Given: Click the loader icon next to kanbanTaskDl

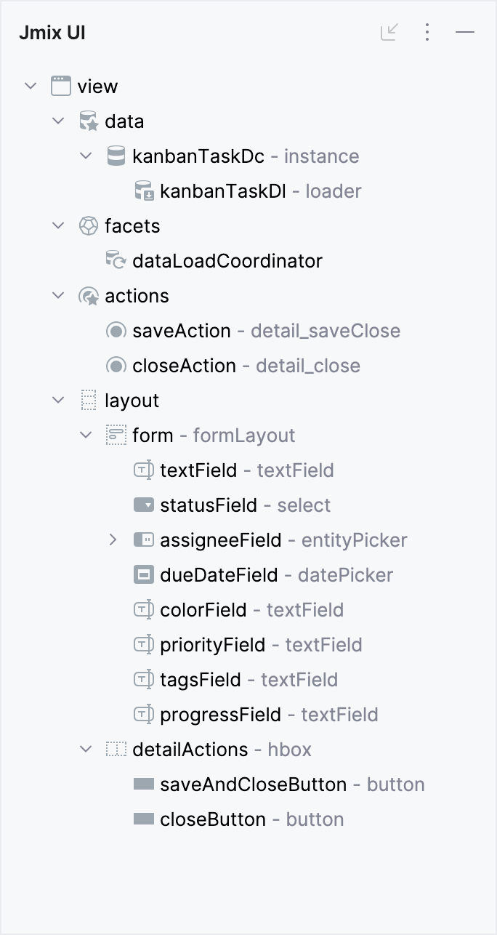Looking at the screenshot, I should click(x=144, y=190).
